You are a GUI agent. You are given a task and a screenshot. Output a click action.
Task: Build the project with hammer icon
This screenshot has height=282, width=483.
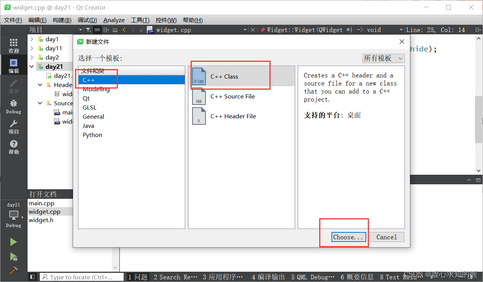pos(13,270)
